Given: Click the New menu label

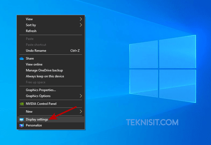Looking at the screenshot, I should 29,112.
